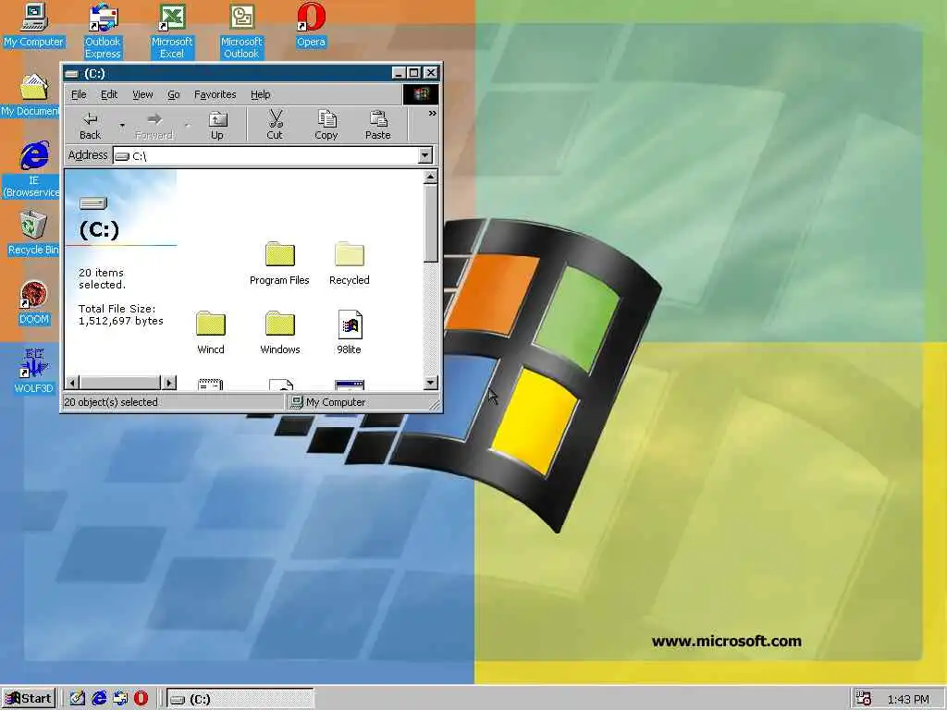The height and width of the screenshot is (710, 947).
Task: Click horizontal scrollbar right arrow
Action: tap(169, 382)
